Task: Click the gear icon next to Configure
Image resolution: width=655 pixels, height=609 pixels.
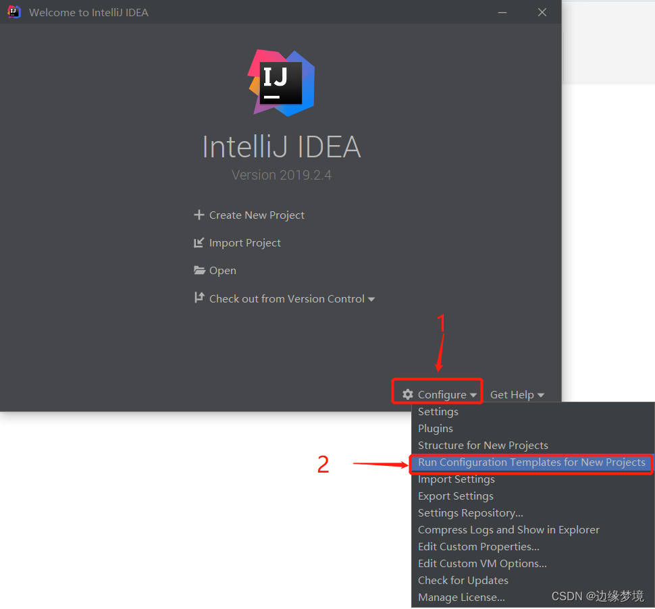Action: (x=408, y=394)
